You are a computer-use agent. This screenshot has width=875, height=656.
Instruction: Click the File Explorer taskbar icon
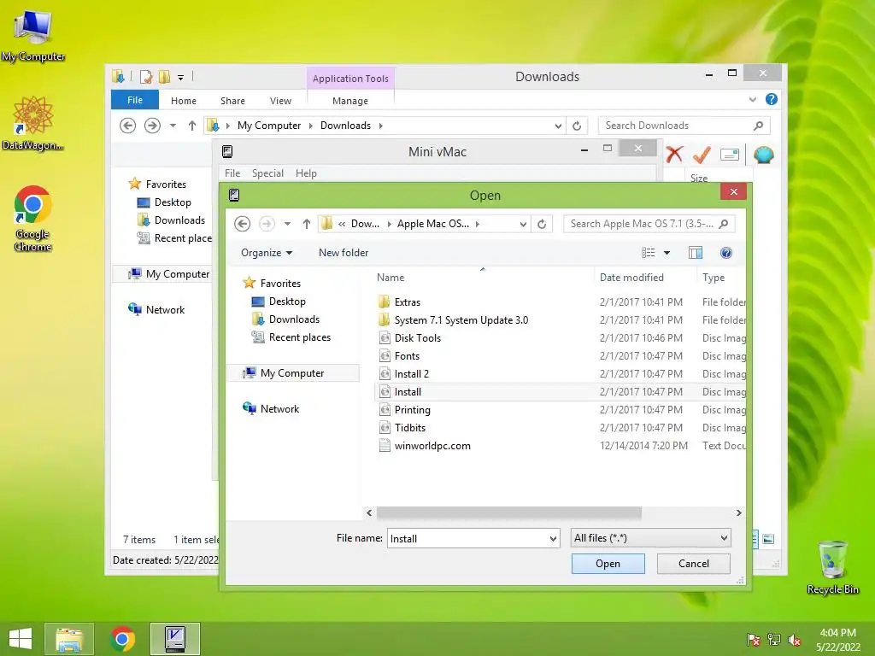coord(69,639)
